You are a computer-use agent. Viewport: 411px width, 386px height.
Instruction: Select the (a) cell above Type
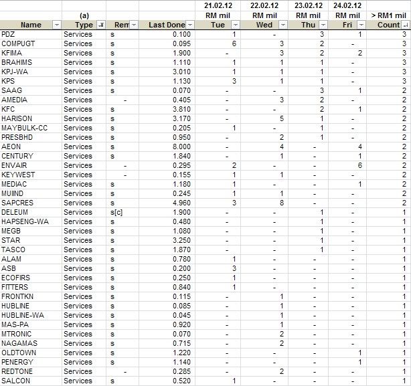pos(84,15)
